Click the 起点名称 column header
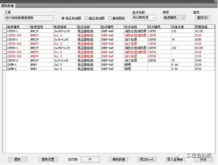The image size is (218, 165). pos(89,27)
